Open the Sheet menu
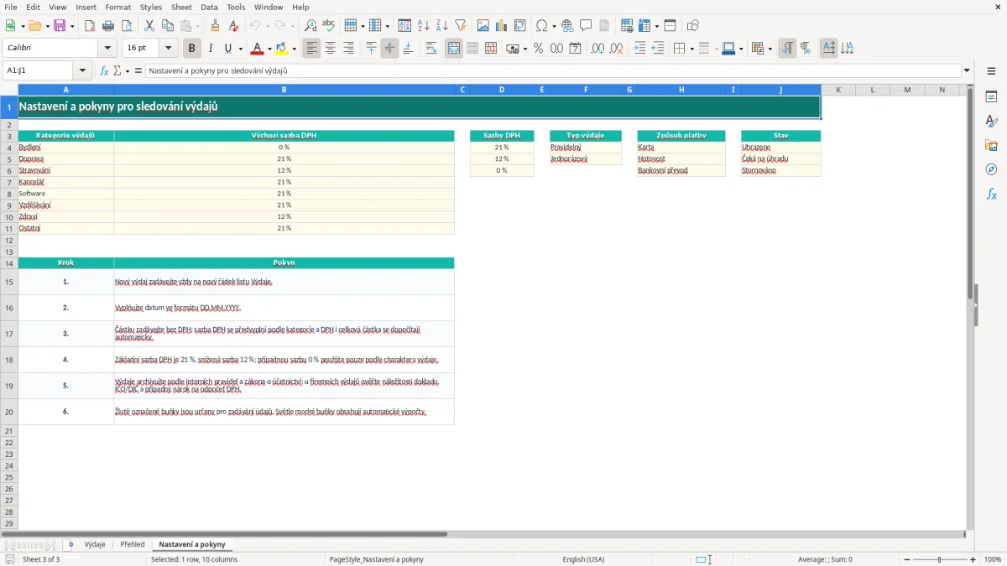1007x566 pixels. pyautogui.click(x=181, y=7)
